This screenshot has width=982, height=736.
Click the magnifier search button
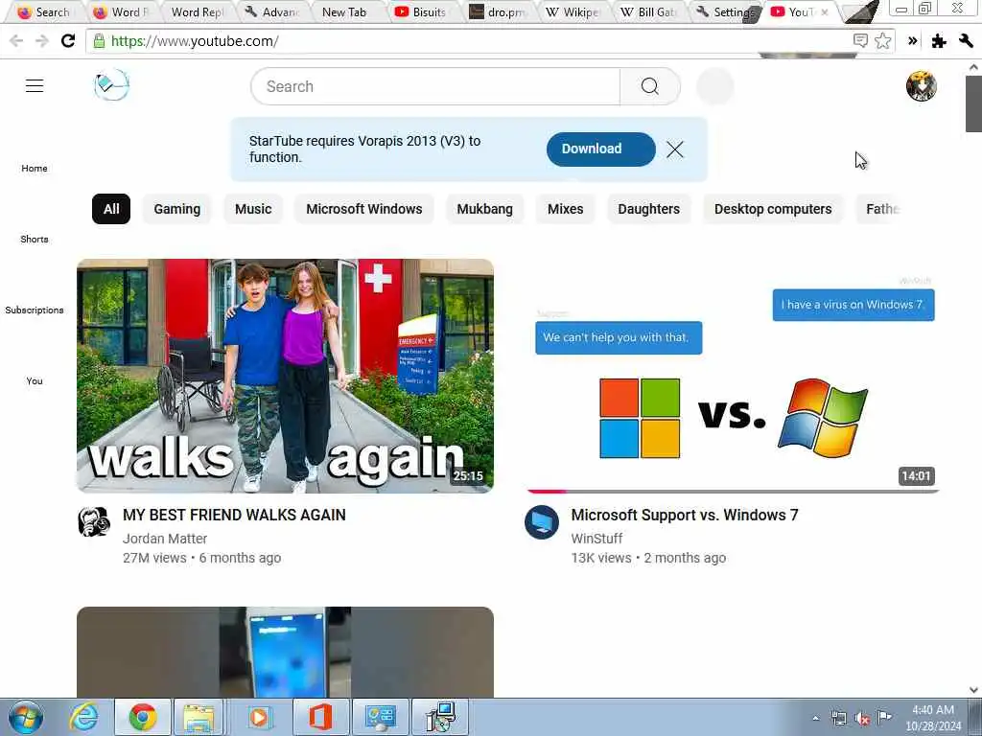[650, 86]
